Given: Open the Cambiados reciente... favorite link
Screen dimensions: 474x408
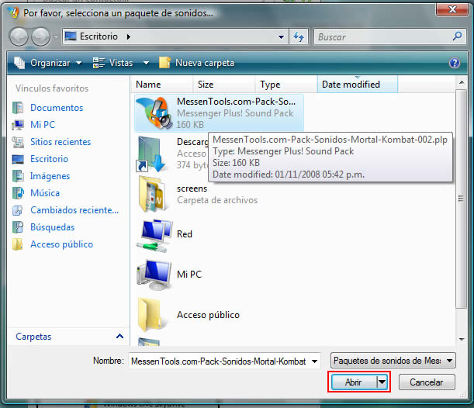Looking at the screenshot, I should click(x=74, y=210).
